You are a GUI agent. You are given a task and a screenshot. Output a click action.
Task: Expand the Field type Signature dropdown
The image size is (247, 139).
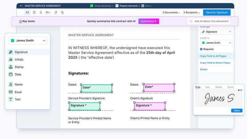(x=216, y=32)
